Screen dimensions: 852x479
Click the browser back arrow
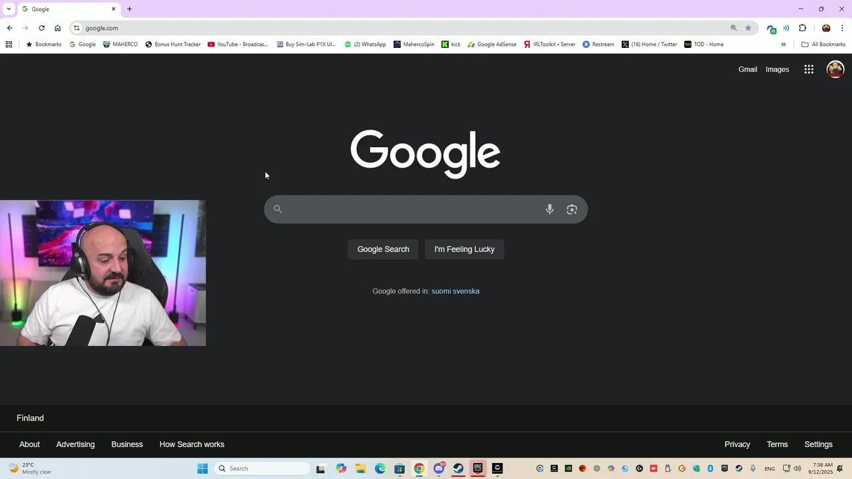9,28
